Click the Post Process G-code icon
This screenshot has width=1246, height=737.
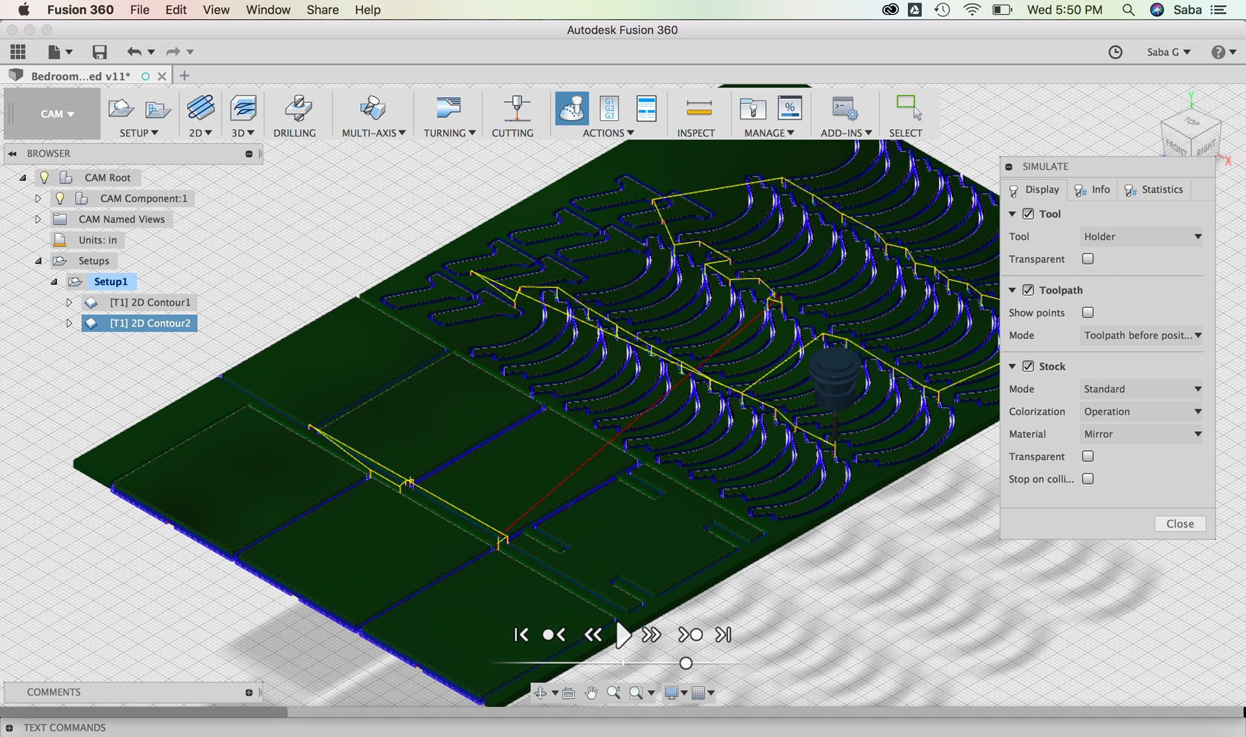click(x=609, y=108)
